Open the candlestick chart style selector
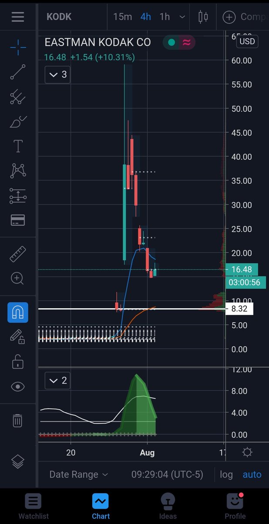This screenshot has width=269, height=524. [203, 17]
